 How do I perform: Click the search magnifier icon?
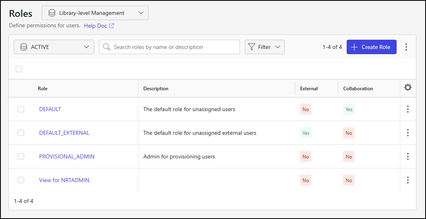[107, 47]
